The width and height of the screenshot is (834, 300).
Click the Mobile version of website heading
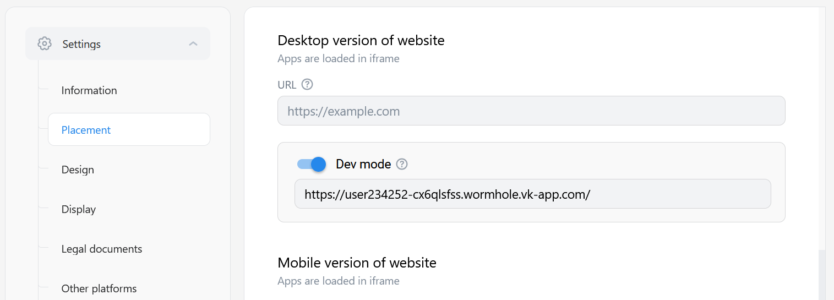point(357,263)
